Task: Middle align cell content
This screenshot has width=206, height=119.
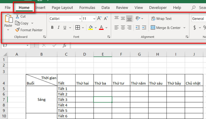Action: click(x=123, y=18)
